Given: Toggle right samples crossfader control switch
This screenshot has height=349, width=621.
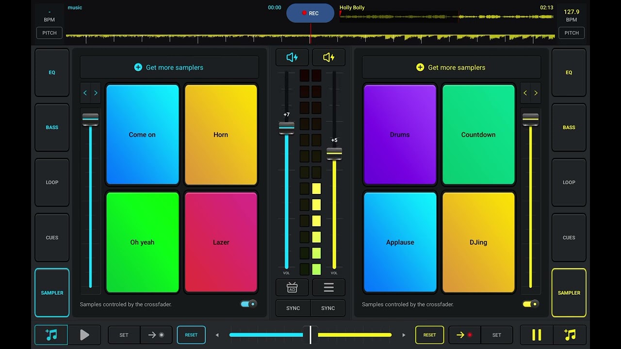Looking at the screenshot, I should click(531, 304).
